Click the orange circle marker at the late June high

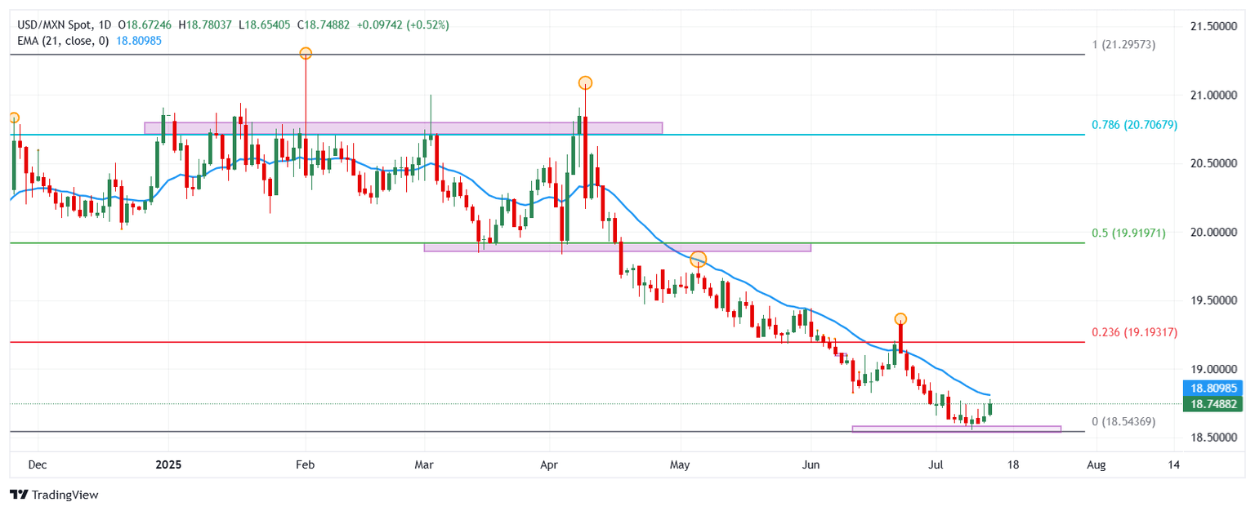click(900, 319)
